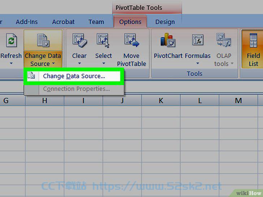Select column H header
The image size is (263, 197).
(45, 101)
